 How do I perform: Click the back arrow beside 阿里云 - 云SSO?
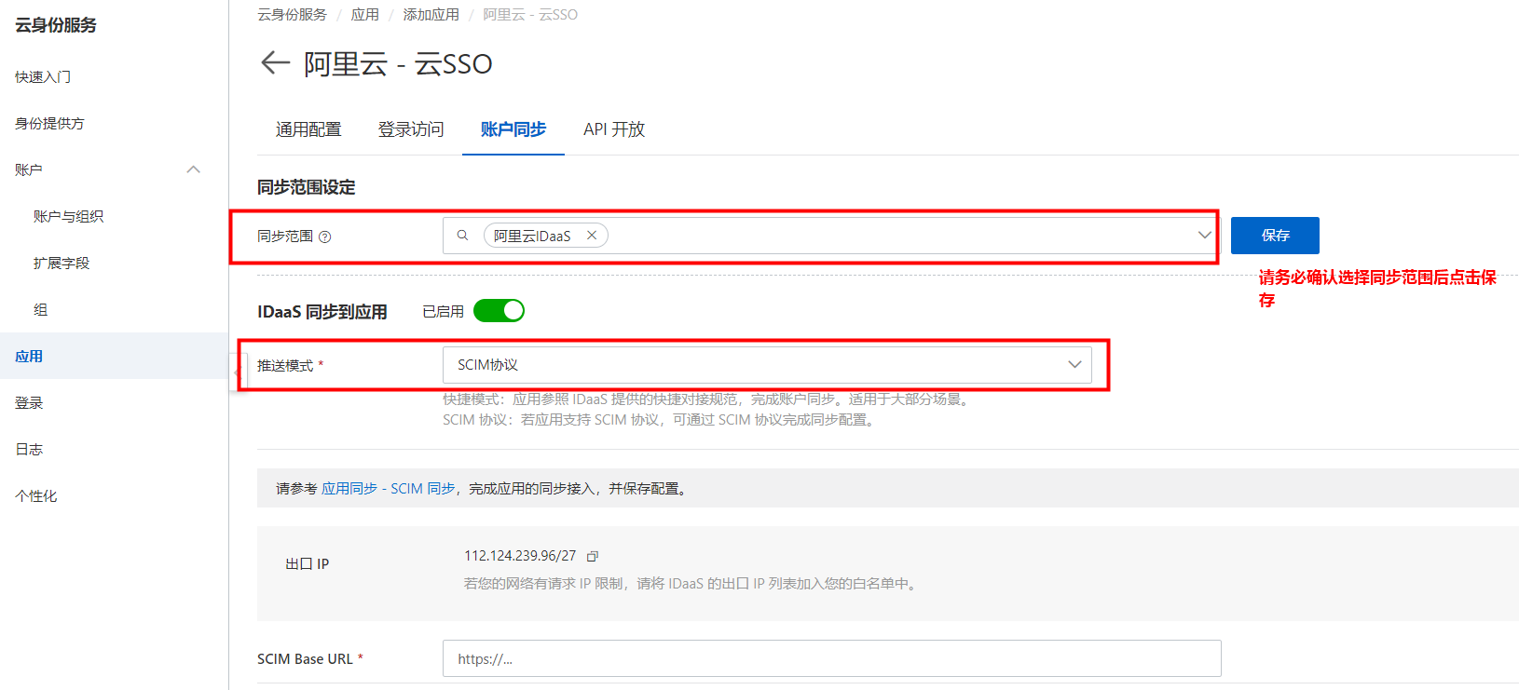275,62
